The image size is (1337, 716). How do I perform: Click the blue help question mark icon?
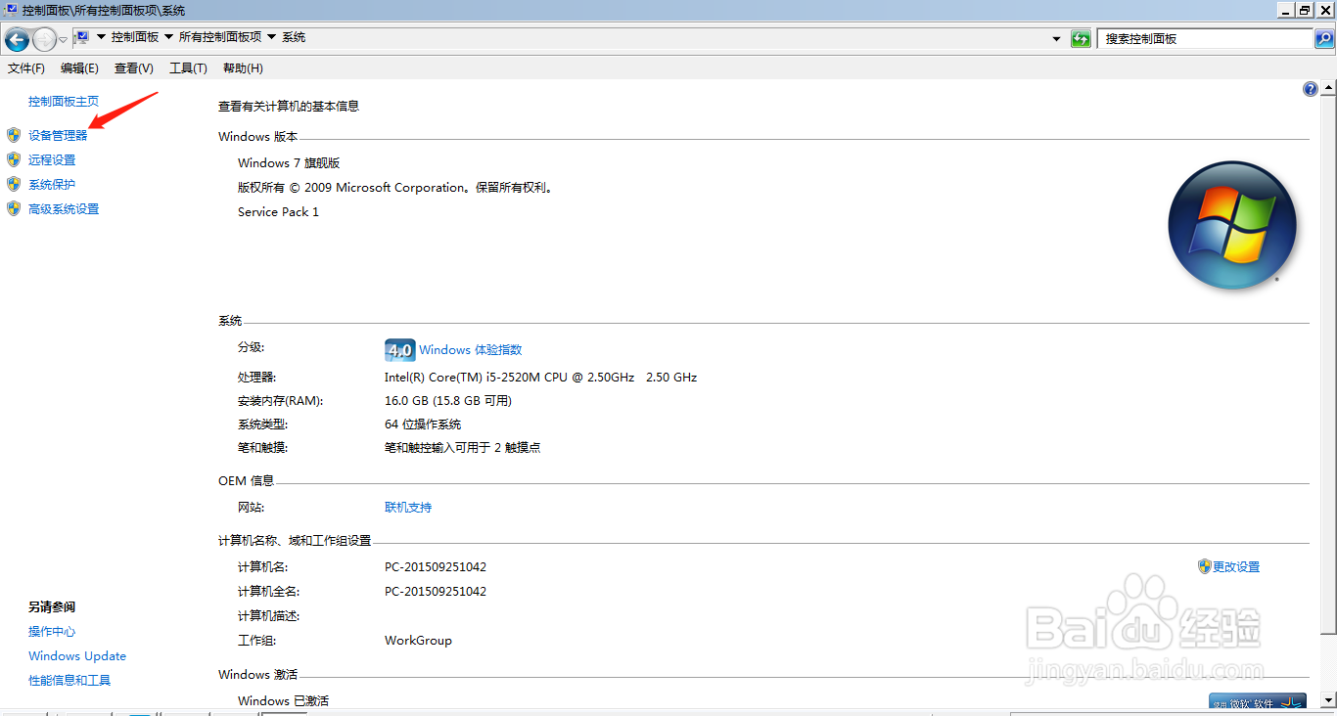pyautogui.click(x=1311, y=89)
